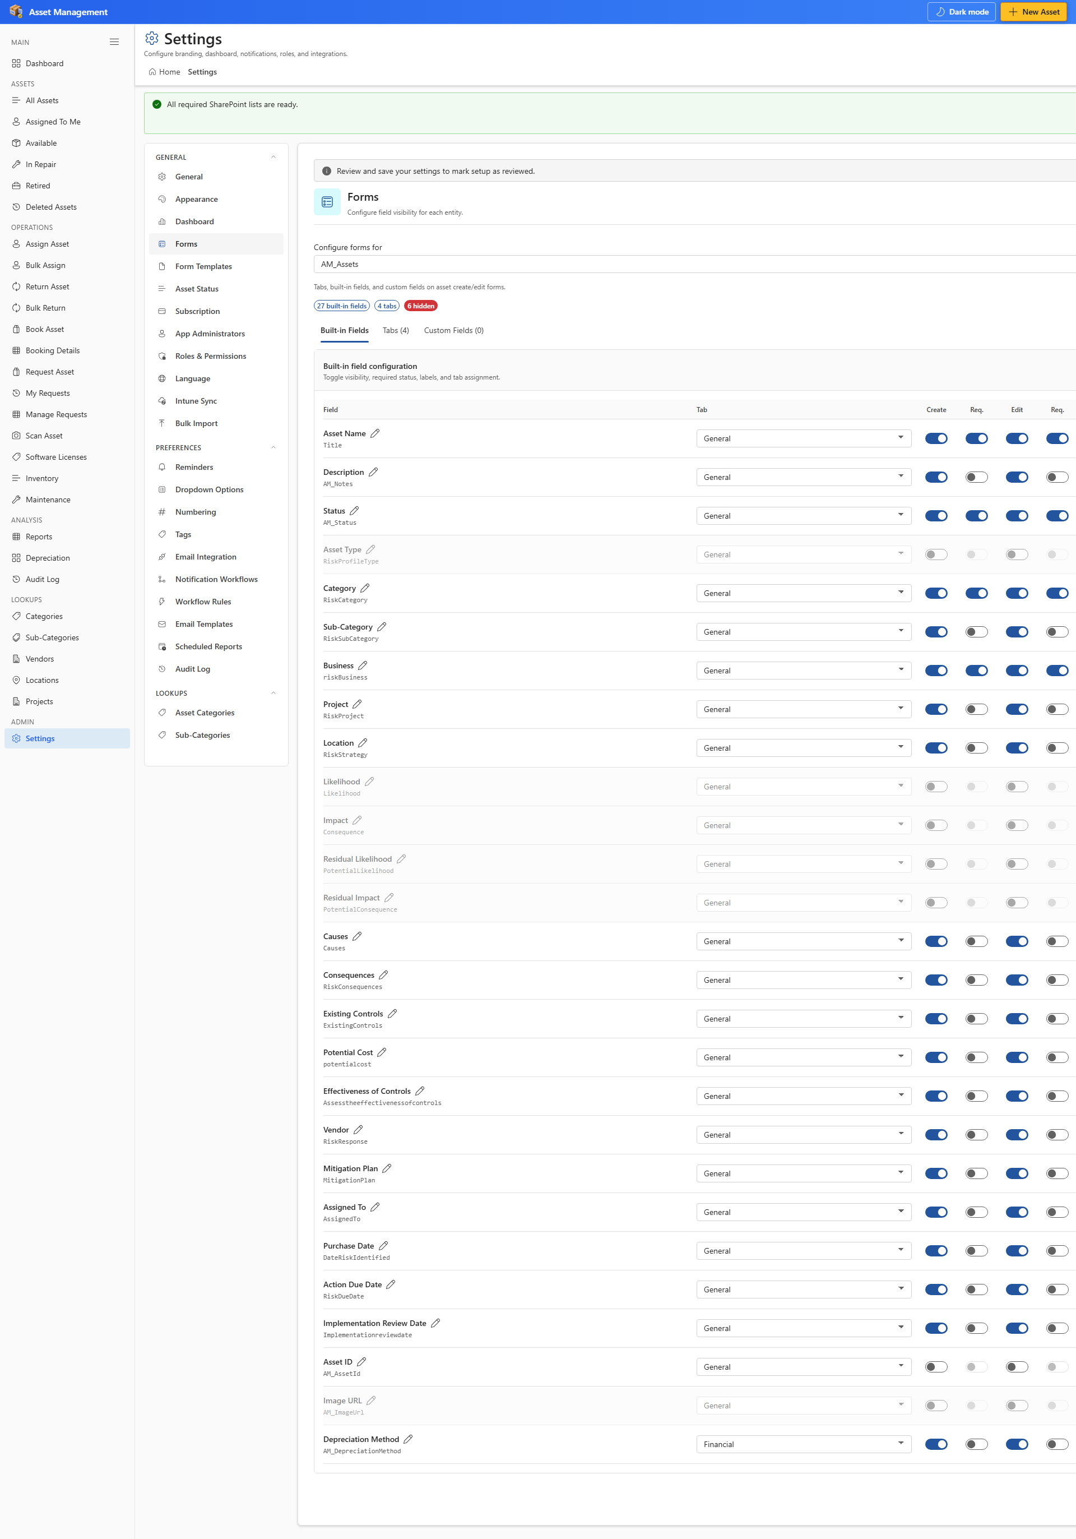Click pencil icon next to Assigned To
1076x1539 pixels.
click(x=375, y=1207)
